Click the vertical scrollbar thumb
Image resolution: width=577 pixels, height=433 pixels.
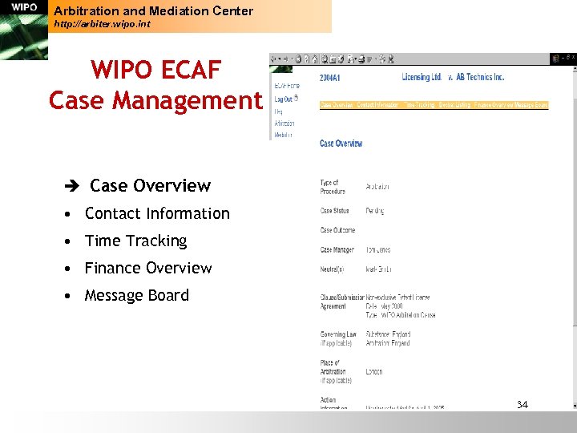click(575, 212)
